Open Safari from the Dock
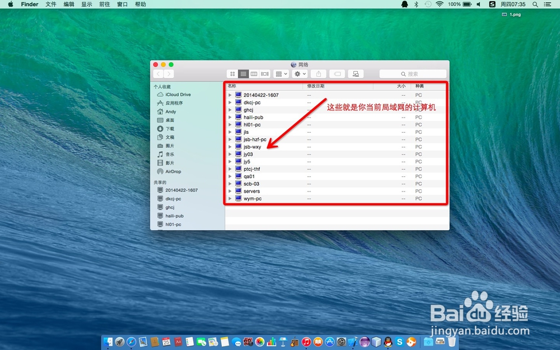This screenshot has height=350, width=560. [132, 342]
